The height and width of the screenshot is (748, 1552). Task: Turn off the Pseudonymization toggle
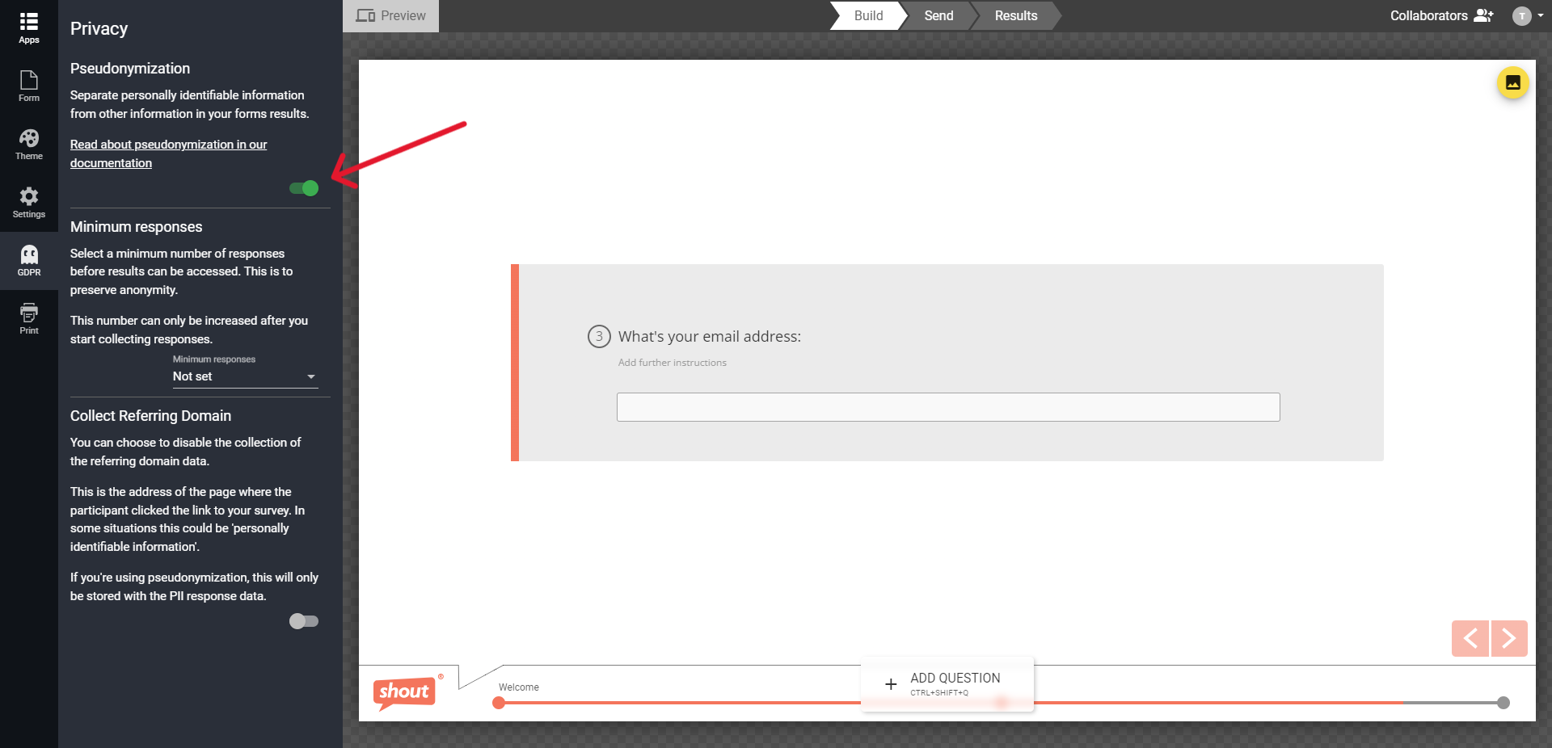click(304, 188)
